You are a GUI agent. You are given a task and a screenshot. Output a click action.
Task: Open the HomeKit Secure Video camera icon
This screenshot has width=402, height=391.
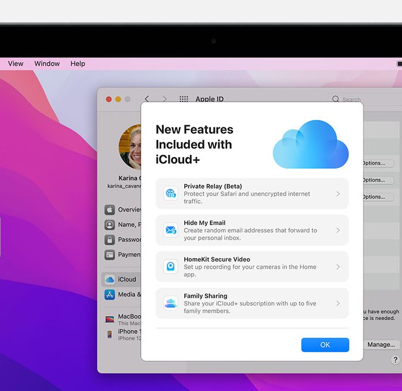(170, 266)
